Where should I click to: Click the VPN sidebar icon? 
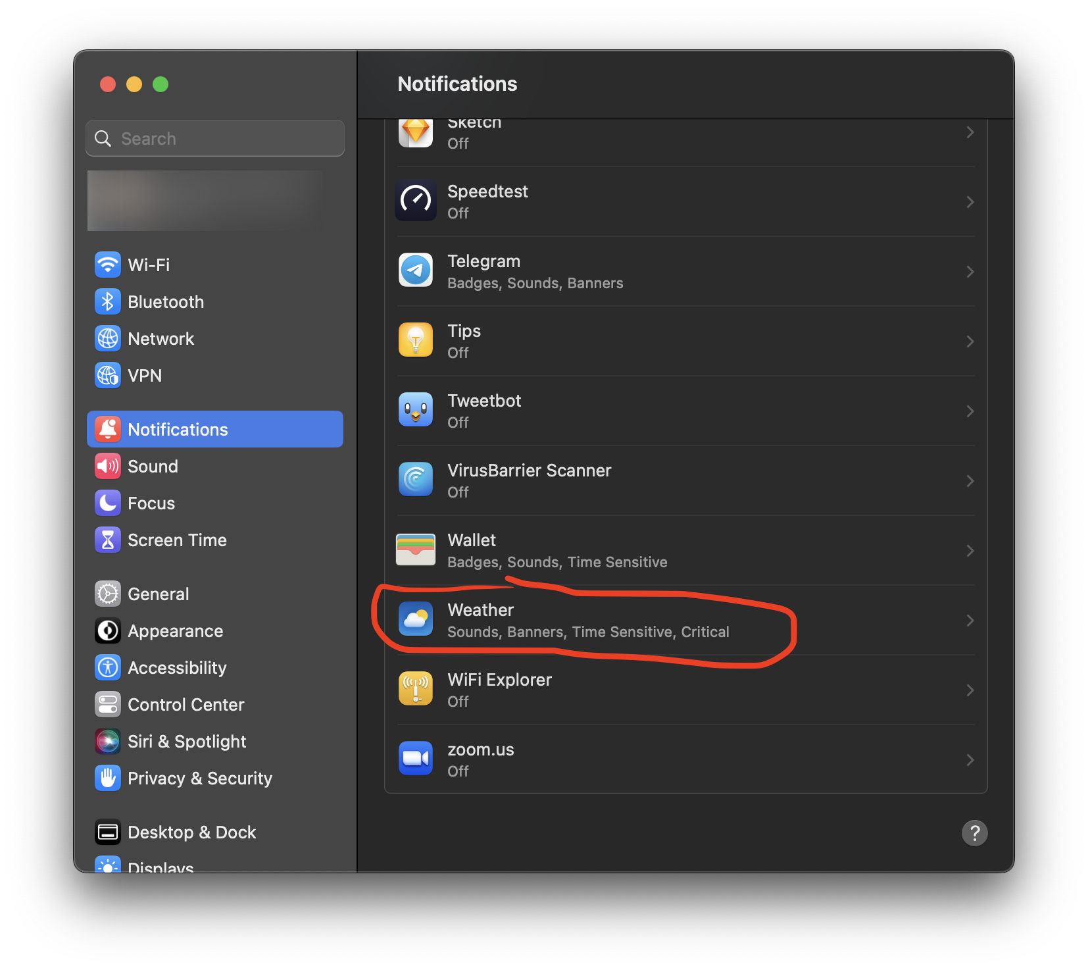tap(108, 375)
